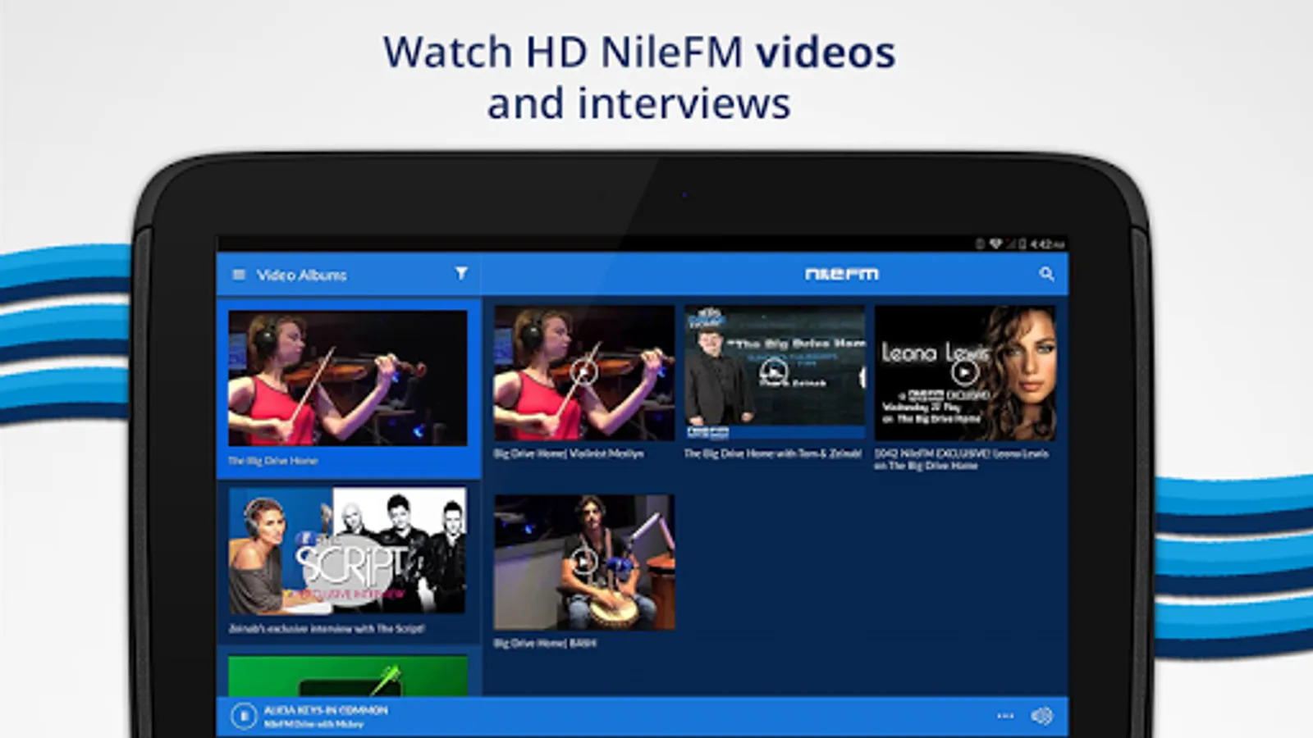Open the three-dot more options in player bar
1313x738 pixels.
coord(1005,716)
